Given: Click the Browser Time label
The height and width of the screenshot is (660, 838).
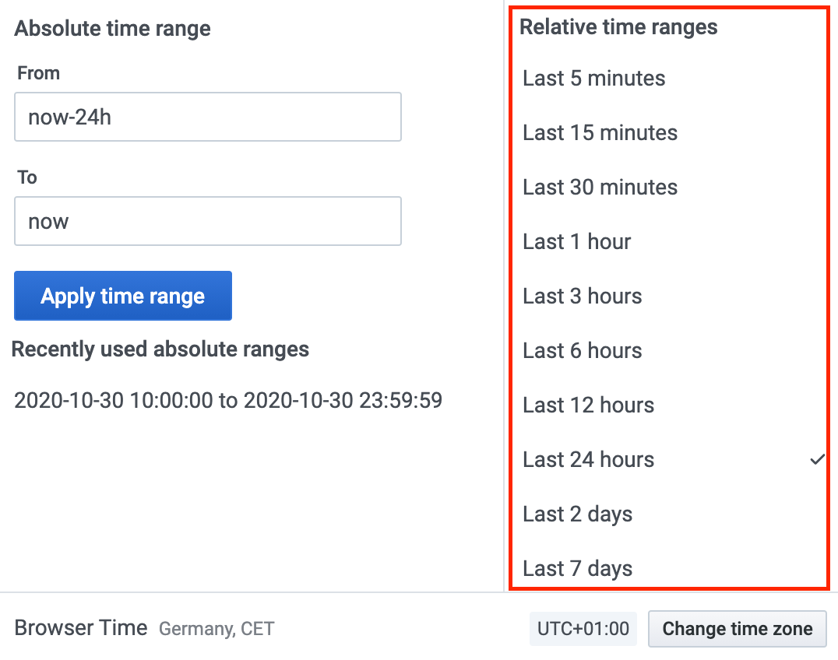Looking at the screenshot, I should click(80, 627).
